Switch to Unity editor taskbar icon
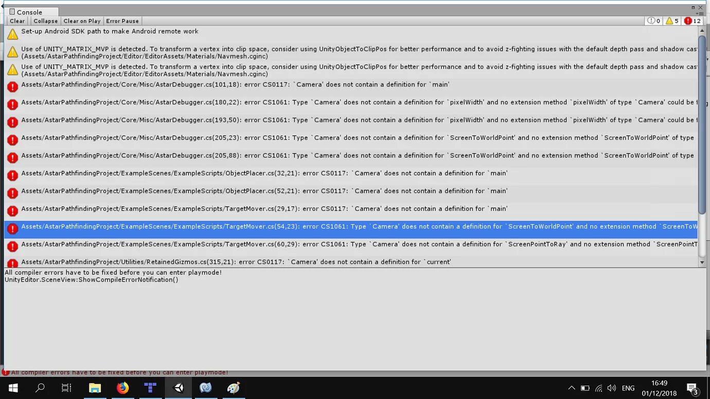Viewport: 710px width, 399px height. pos(179,388)
